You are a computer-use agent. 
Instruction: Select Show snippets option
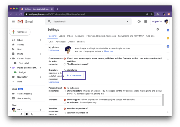[x=65, y=100]
